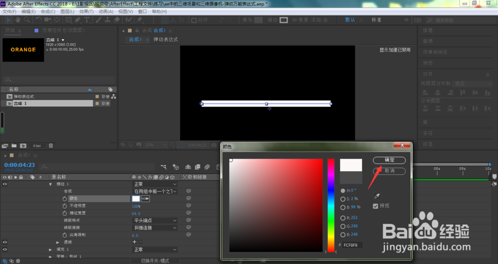Image resolution: width=498 pixels, height=264 pixels.
Task: Open 线段连接 斜接连接 dropdown
Action: pyautogui.click(x=155, y=228)
